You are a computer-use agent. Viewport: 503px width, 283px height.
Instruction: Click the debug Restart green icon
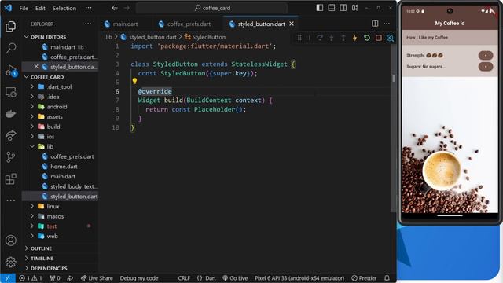tap(367, 38)
